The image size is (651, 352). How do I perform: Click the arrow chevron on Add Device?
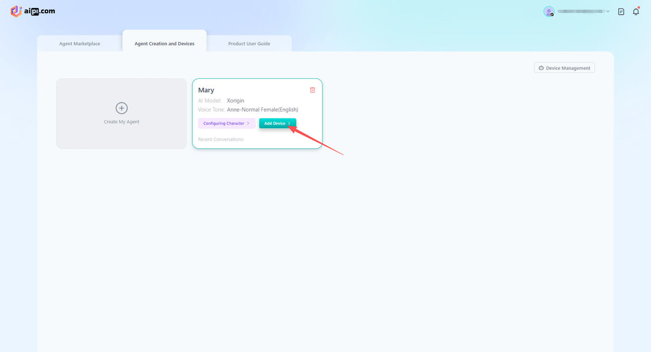289,123
